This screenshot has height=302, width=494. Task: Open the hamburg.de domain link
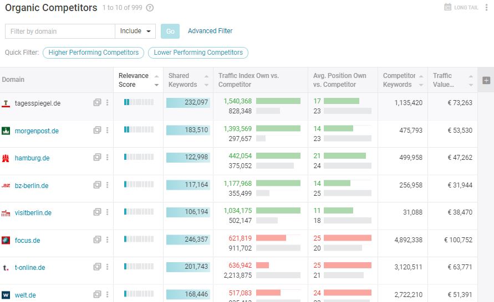pos(32,158)
